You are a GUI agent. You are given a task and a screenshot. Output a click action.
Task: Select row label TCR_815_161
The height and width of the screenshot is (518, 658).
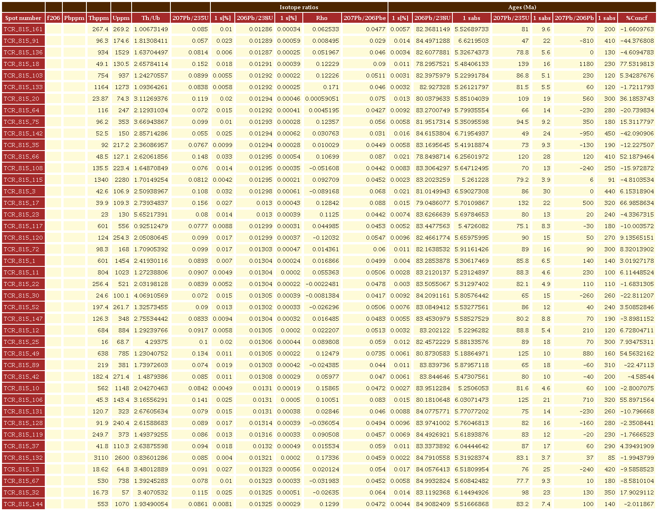click(23, 29)
